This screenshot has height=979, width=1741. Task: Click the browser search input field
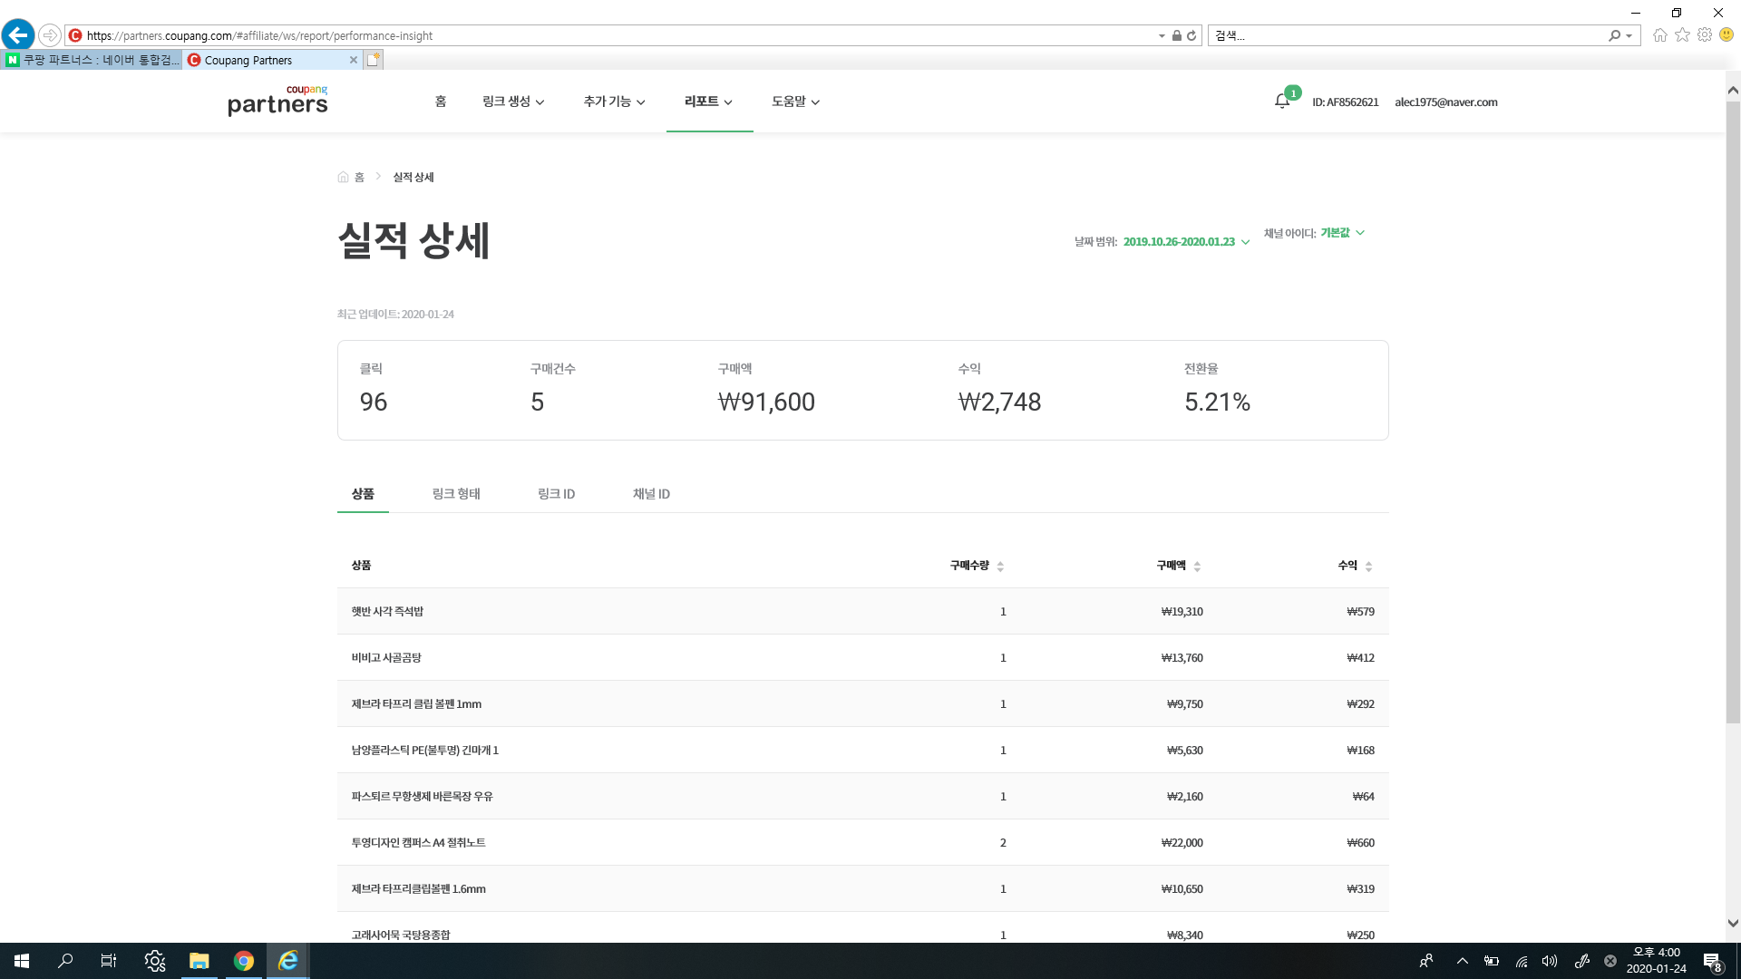(1405, 35)
